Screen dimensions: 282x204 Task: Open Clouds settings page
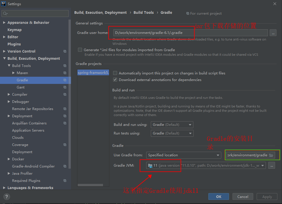(18, 138)
